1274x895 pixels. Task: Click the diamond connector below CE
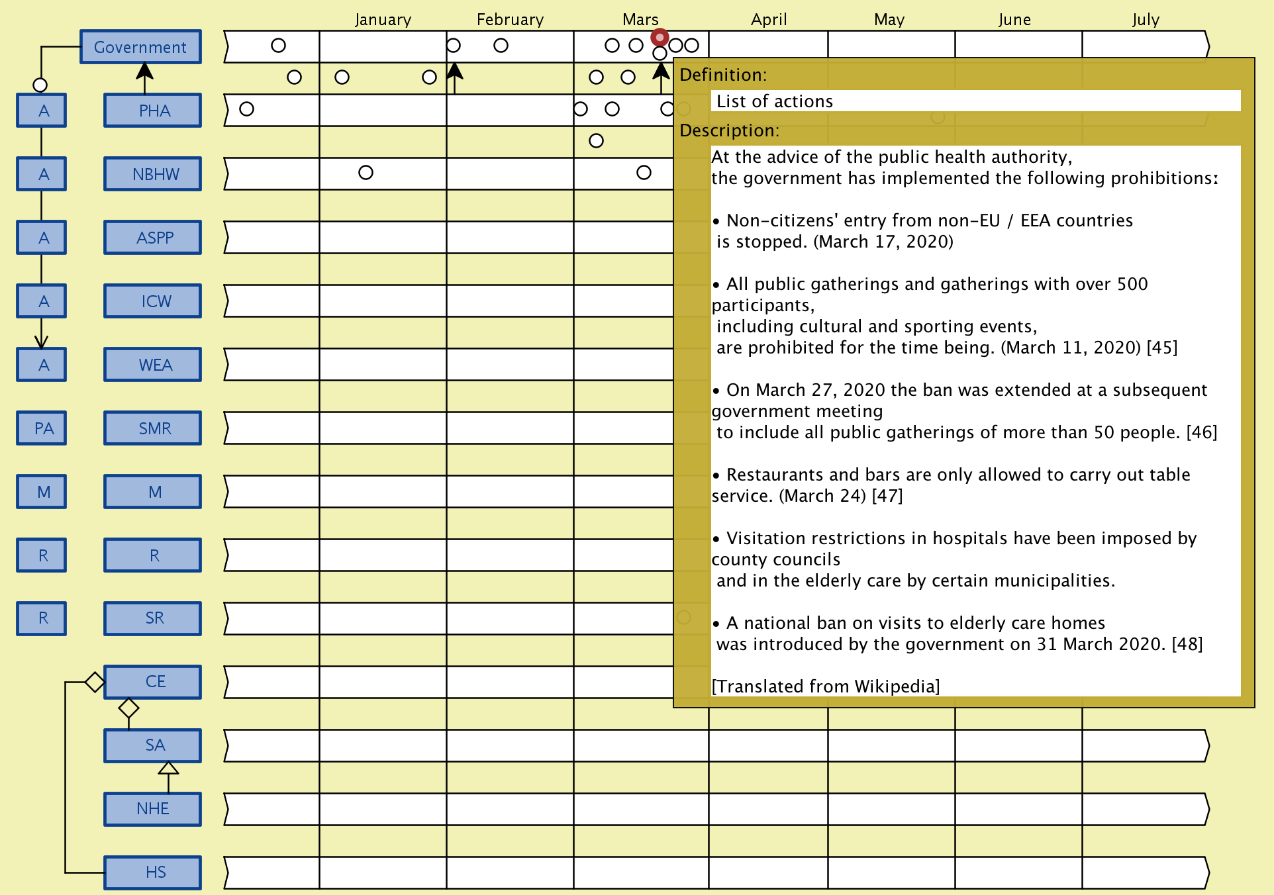[128, 708]
